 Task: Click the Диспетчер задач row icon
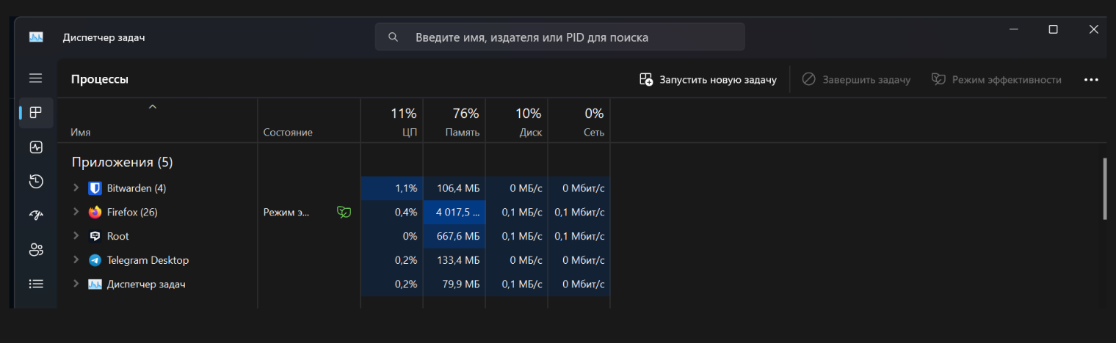point(95,284)
